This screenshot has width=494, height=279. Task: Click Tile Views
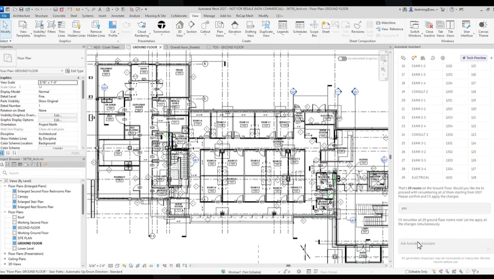pyautogui.click(x=450, y=29)
